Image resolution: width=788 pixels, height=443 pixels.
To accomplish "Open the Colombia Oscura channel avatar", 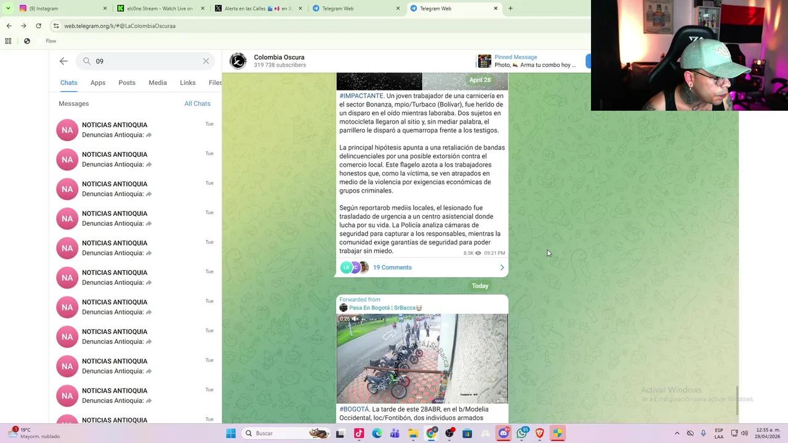I will point(238,61).
